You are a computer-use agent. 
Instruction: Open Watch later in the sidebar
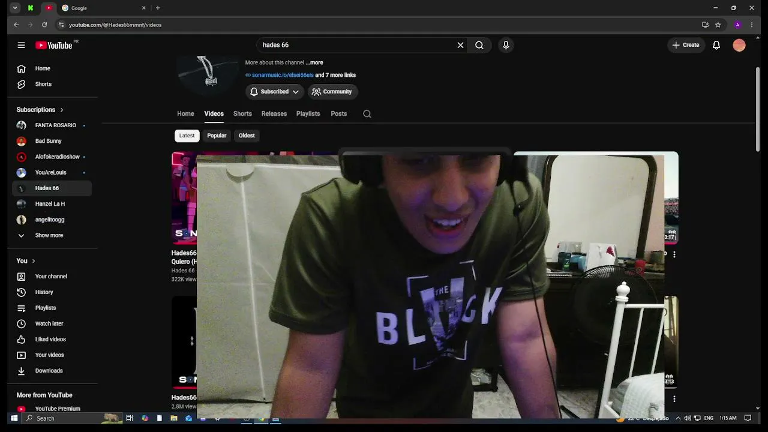52,323
